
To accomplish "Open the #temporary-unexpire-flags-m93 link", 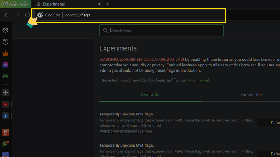I will [126, 132].
